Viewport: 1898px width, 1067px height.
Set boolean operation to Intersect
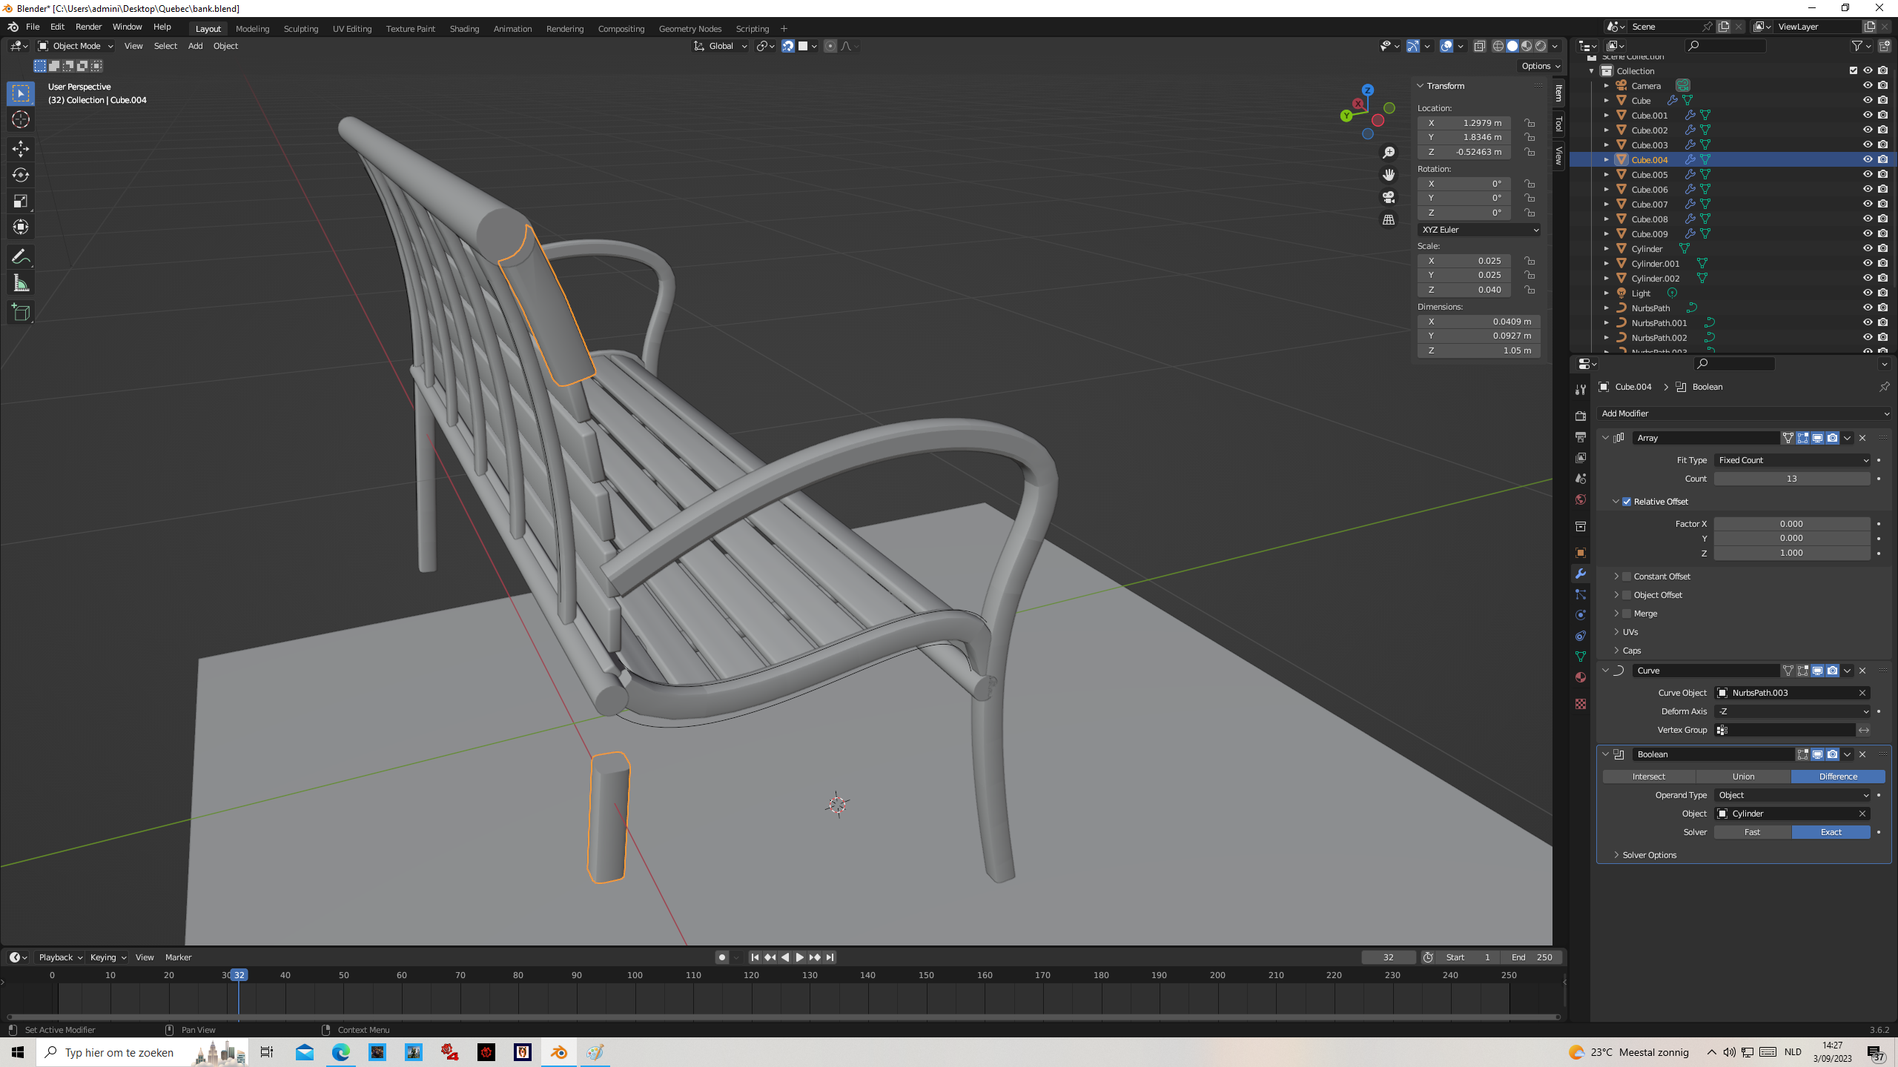(x=1649, y=777)
